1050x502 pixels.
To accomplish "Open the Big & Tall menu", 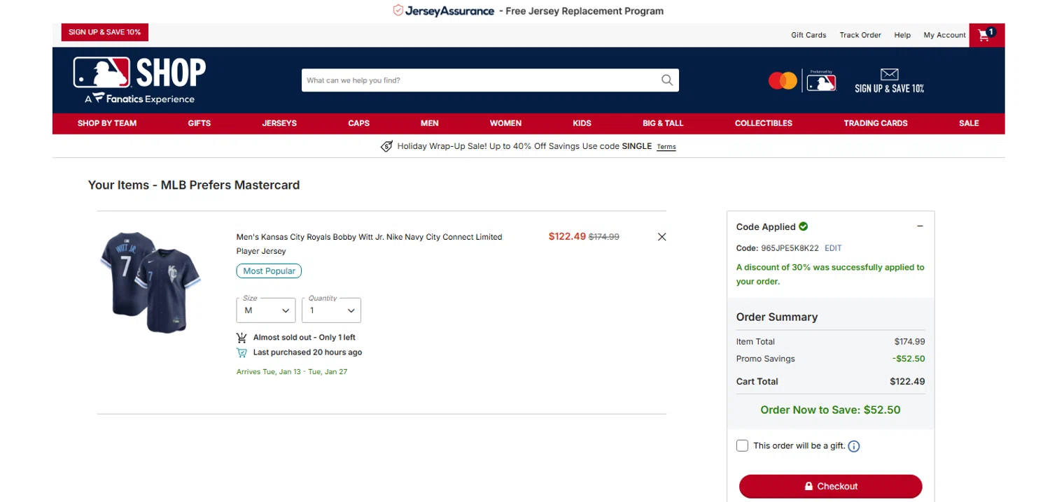I will tap(663, 123).
